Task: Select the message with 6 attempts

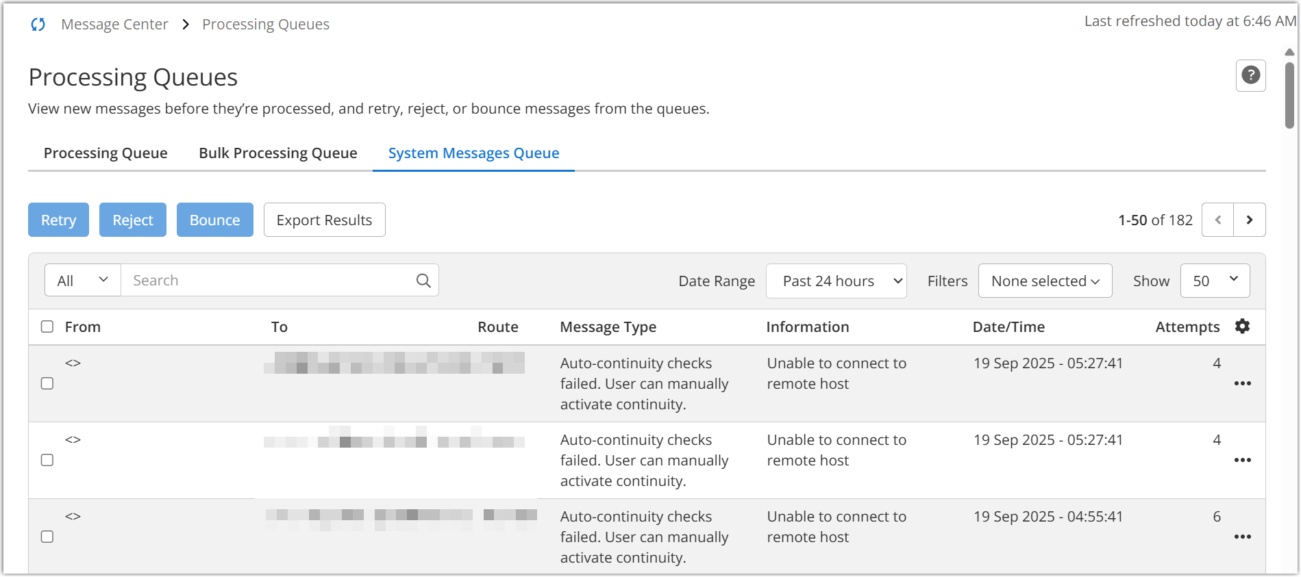Action: point(47,537)
